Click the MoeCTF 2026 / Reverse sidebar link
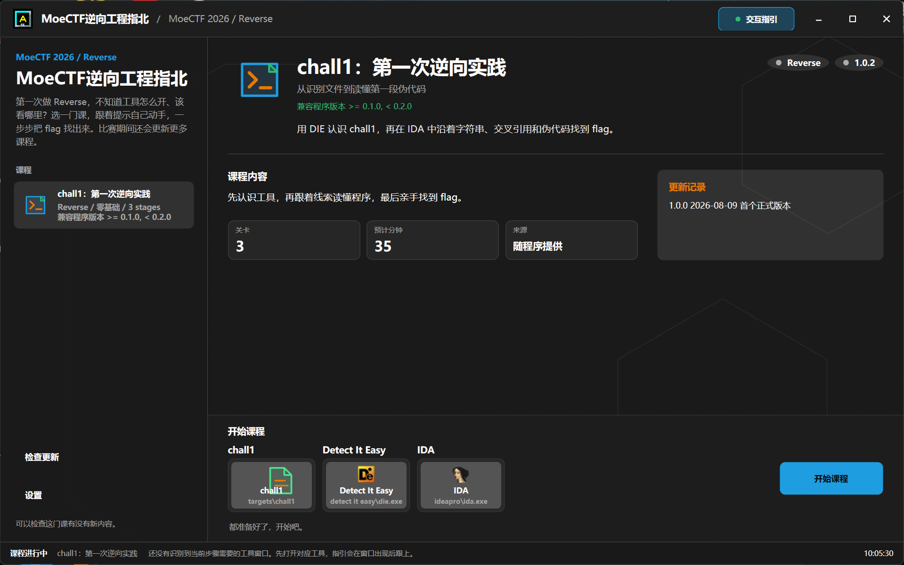 [66, 57]
